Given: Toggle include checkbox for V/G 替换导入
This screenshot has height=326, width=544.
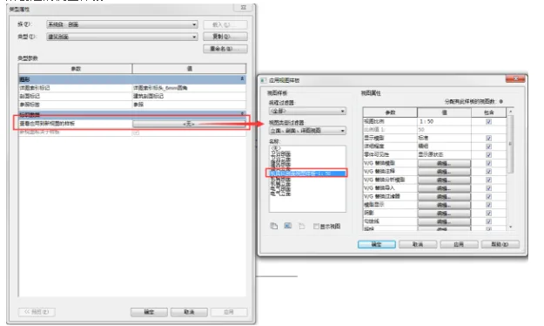Looking at the screenshot, I should (489, 188).
